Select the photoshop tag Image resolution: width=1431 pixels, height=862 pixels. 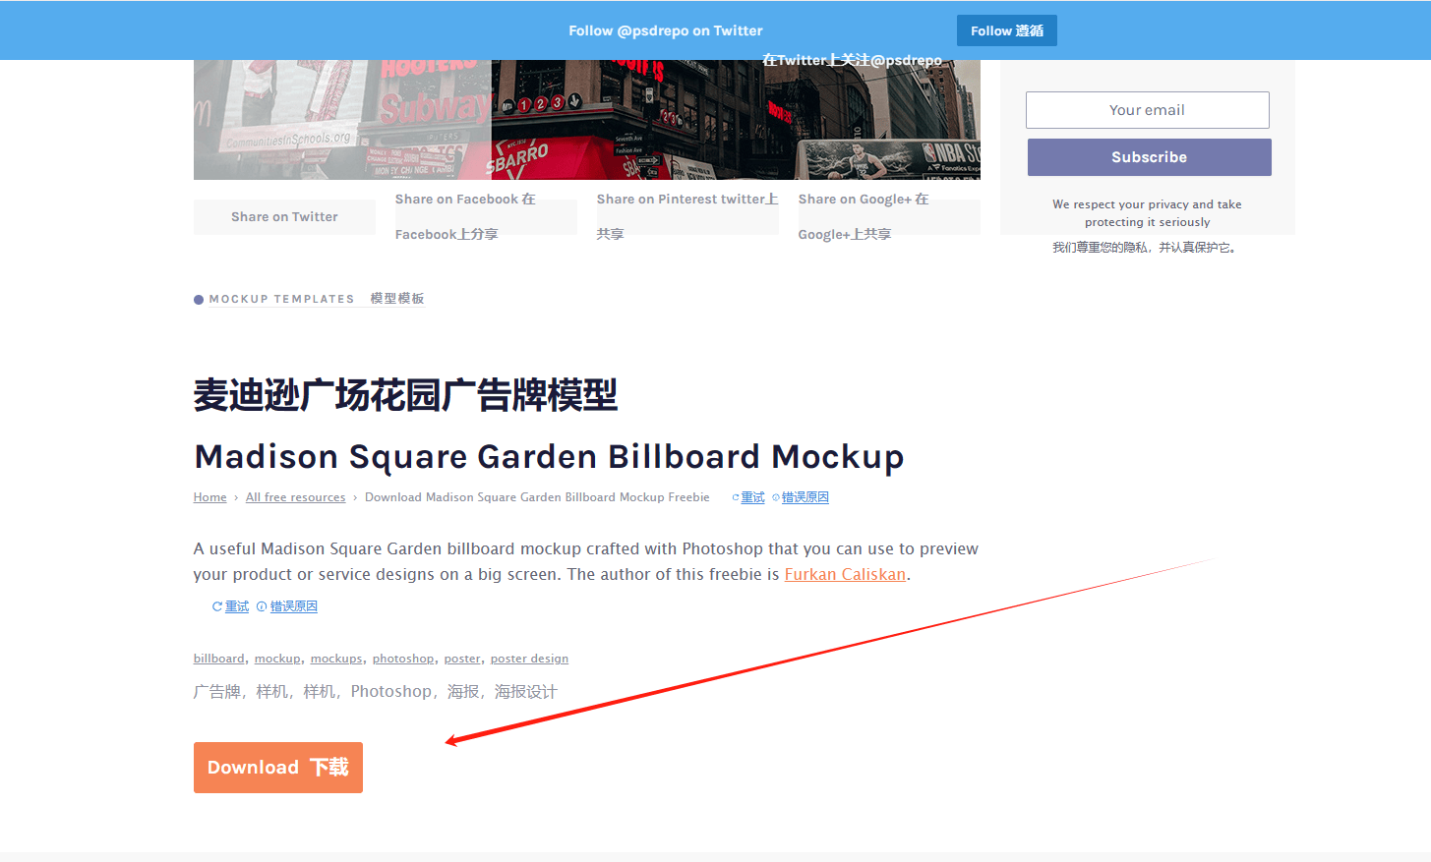point(402,659)
